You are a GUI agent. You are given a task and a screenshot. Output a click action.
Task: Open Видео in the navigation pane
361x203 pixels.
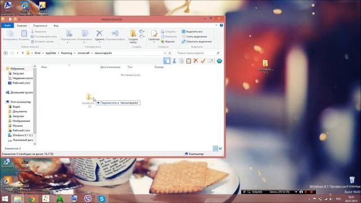point(14,107)
